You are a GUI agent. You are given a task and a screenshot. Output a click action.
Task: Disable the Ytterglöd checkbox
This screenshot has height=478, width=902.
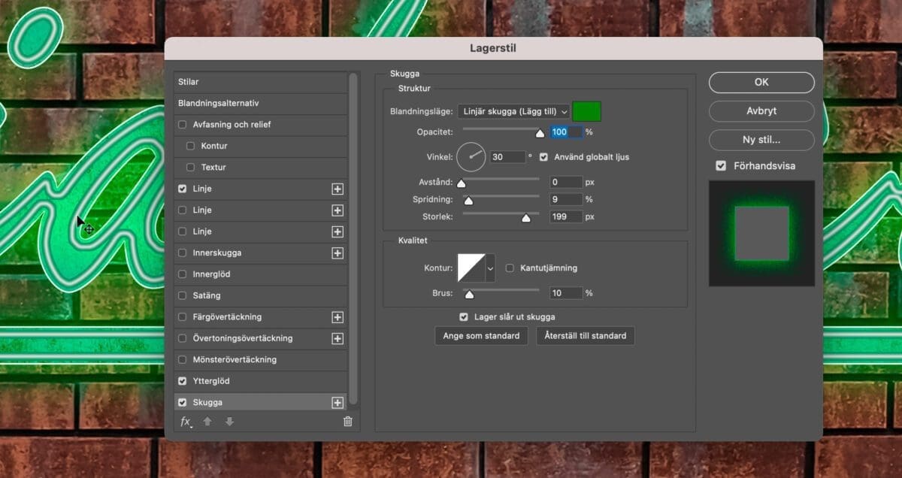[x=183, y=381]
